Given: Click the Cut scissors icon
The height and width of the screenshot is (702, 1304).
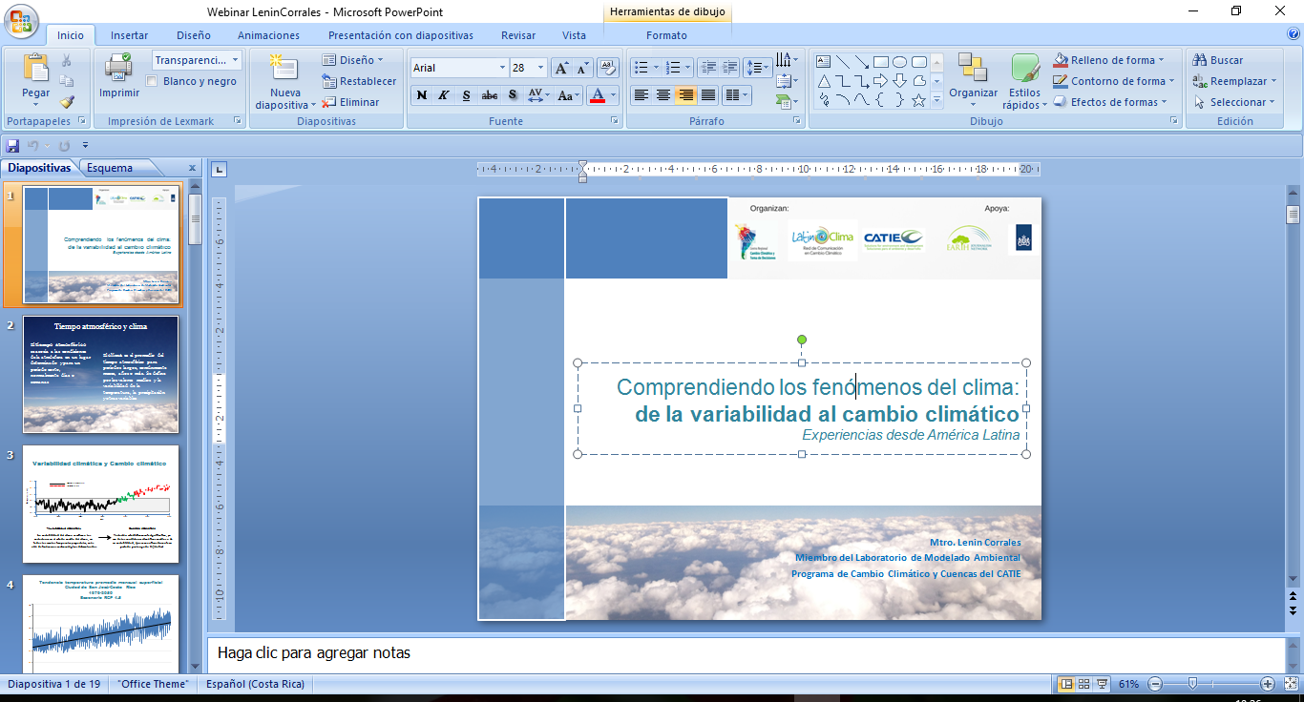Looking at the screenshot, I should coord(67,60).
